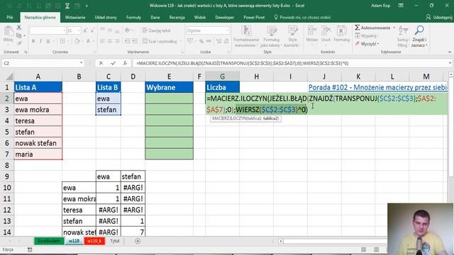Switch to the Dane ribbon tab
The height and width of the screenshot is (255, 454).
pos(155,17)
